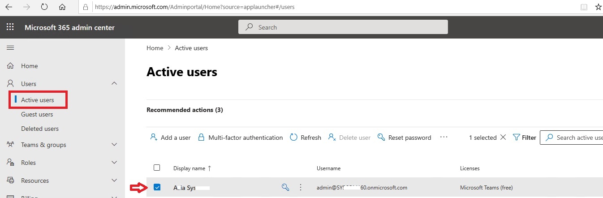
Task: Click the Licenses column header
Action: tap(470, 168)
